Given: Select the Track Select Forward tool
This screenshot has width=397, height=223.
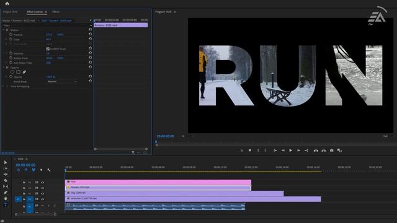Looking at the screenshot, I should click(x=6, y=168).
